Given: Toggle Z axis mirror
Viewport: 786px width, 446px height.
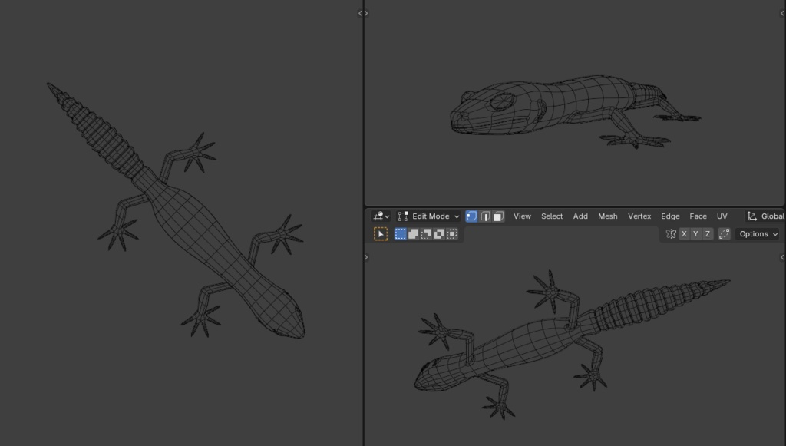Looking at the screenshot, I should pos(707,234).
